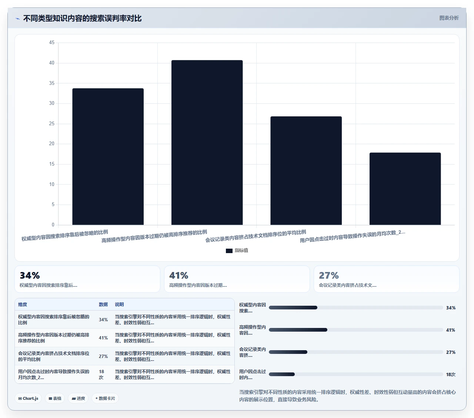Click the 会议记录类内容挤… progress bar
Screen dimensions: 474x418
356,352
